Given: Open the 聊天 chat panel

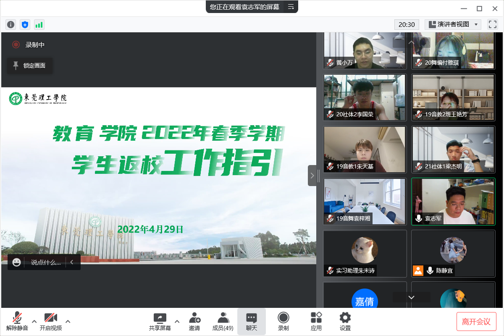Looking at the screenshot, I should (x=251, y=321).
